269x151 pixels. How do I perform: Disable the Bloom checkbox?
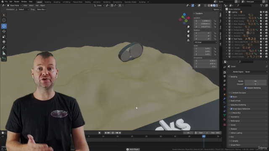point(231,97)
